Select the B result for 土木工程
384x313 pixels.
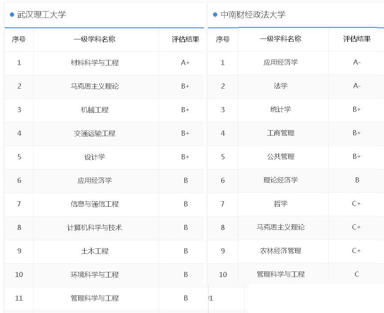coord(186,251)
